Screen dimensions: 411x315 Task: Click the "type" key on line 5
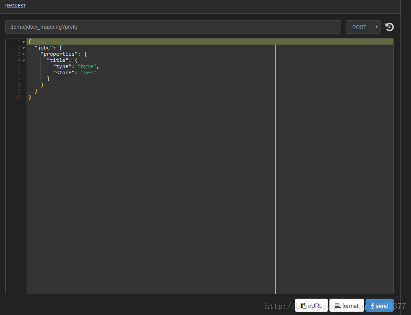coord(62,66)
